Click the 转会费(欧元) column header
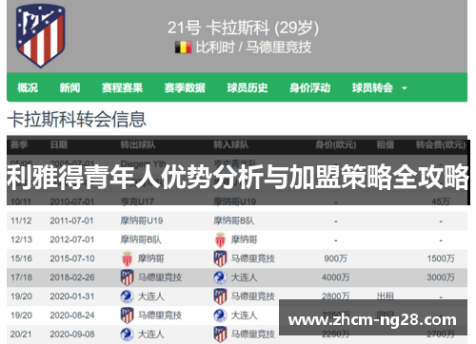The image size is (476, 344). click(x=441, y=145)
